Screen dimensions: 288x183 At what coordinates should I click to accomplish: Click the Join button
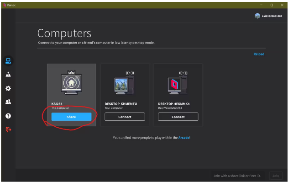(x=276, y=176)
